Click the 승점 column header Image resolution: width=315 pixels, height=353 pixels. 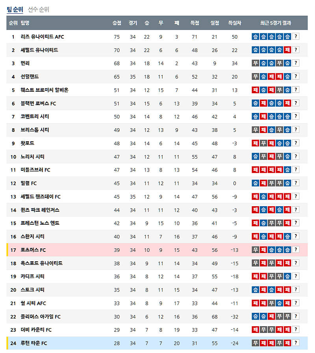coord(117,23)
